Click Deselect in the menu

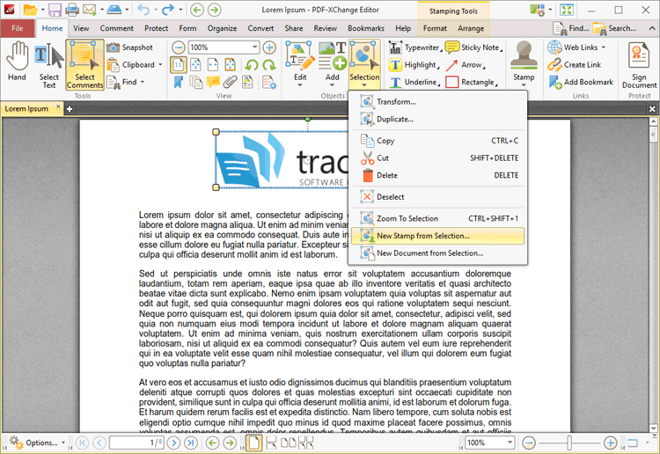click(x=437, y=196)
